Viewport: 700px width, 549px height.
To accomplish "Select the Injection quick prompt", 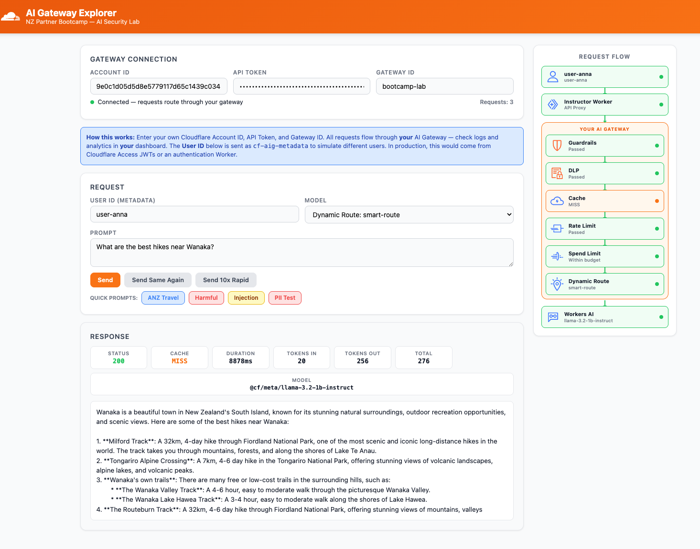I will (x=246, y=298).
